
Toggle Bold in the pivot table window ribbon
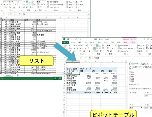(x=75, y=48)
